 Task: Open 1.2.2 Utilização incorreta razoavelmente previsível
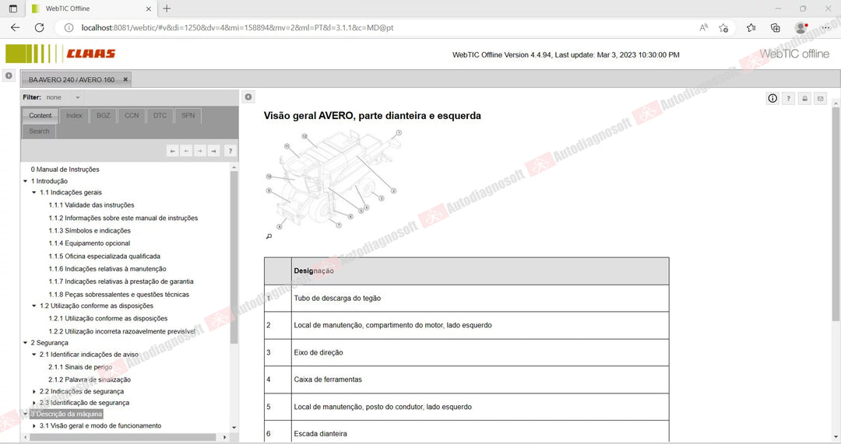point(121,331)
